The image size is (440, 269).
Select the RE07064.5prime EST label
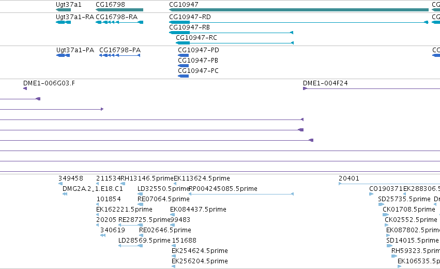[163, 199]
